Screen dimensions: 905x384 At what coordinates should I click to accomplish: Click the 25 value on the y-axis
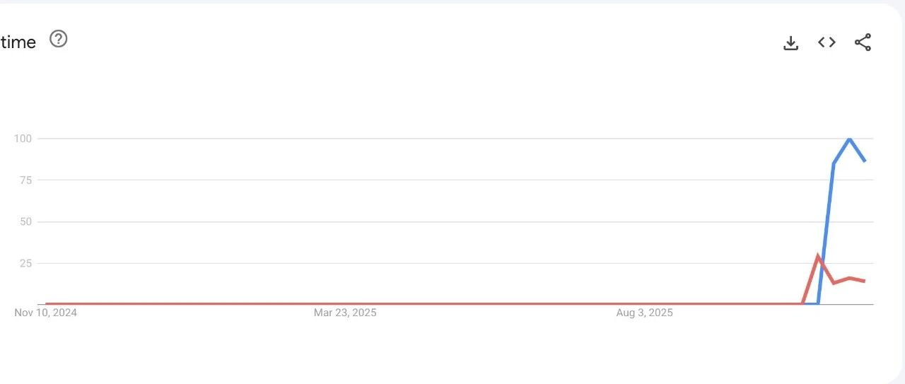click(x=26, y=264)
